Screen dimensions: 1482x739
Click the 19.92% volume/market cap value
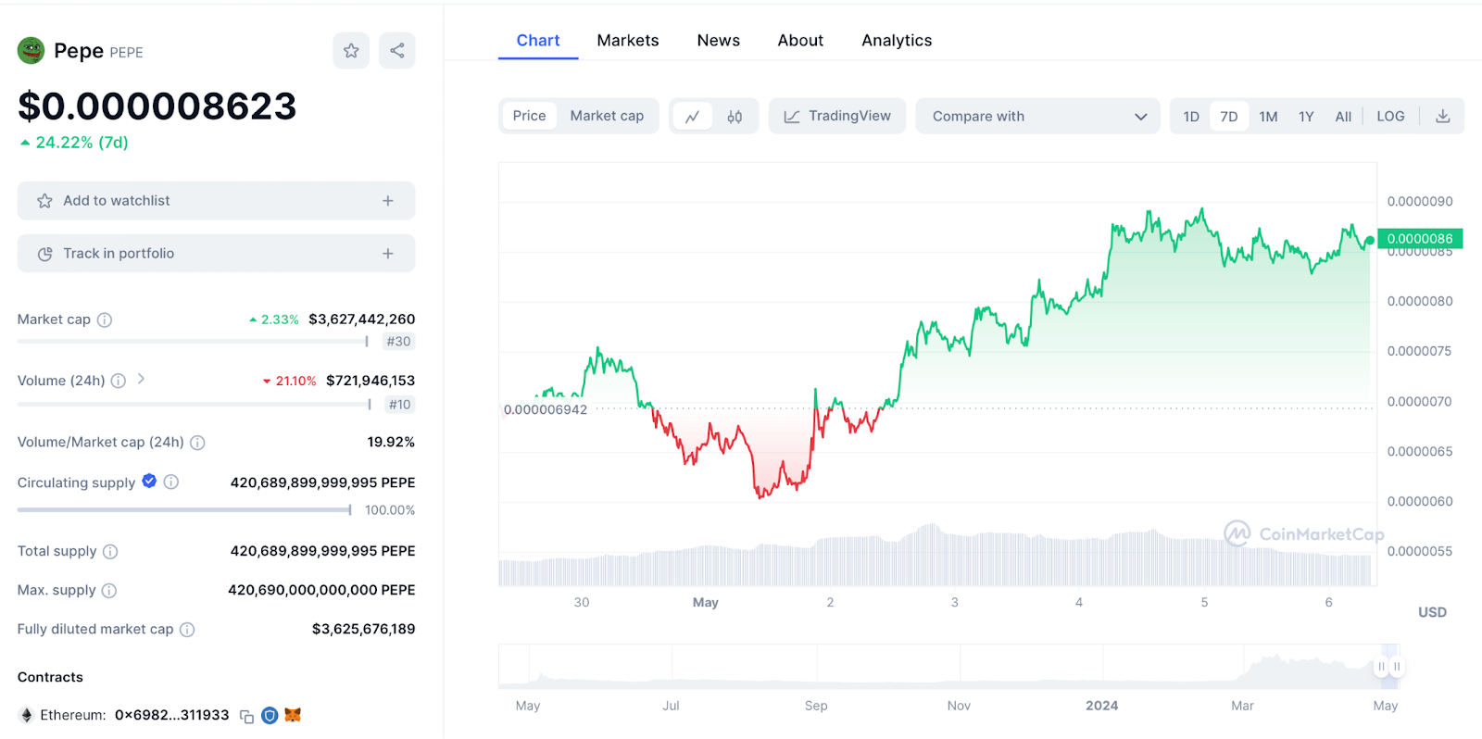391,443
